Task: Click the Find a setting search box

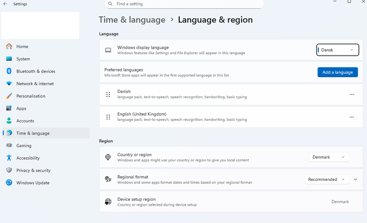Action: pos(184,4)
